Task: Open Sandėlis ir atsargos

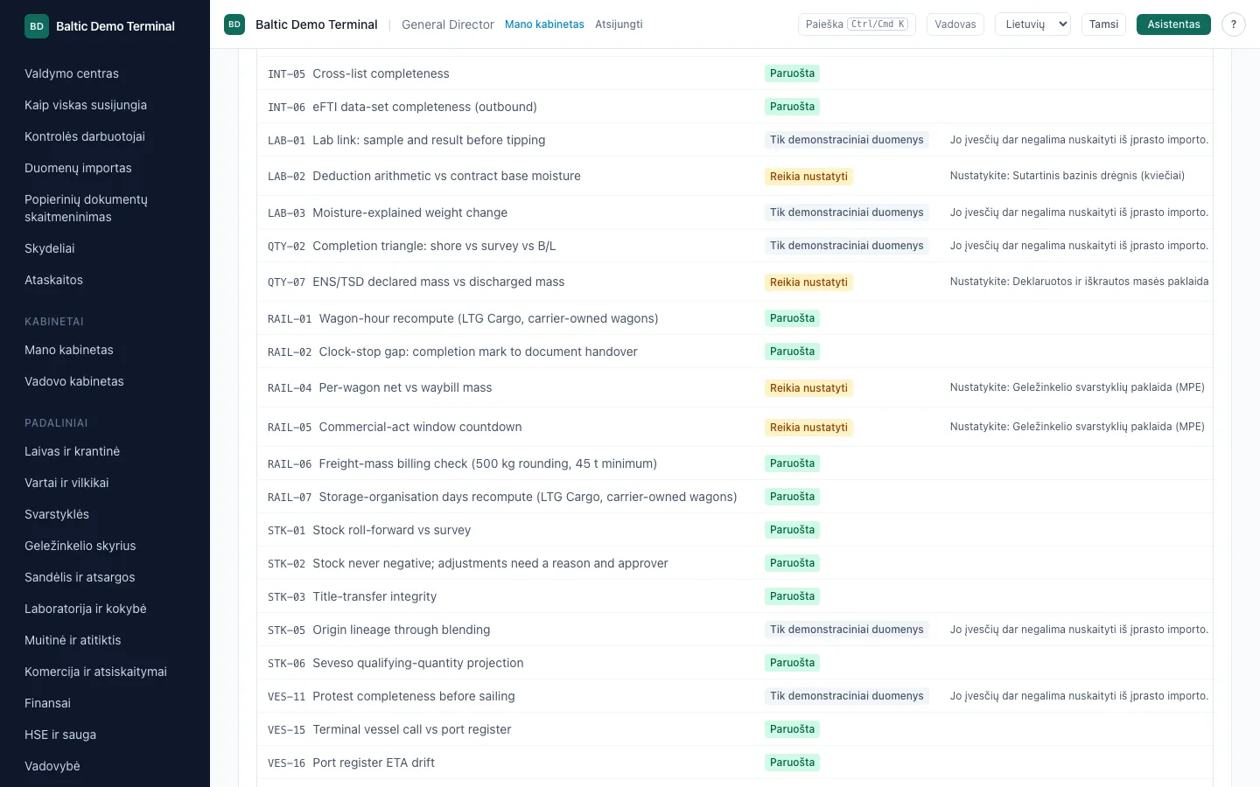Action: pyautogui.click(x=80, y=577)
